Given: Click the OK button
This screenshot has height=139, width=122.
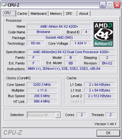Looking at the screenshot, I should point(108,133).
